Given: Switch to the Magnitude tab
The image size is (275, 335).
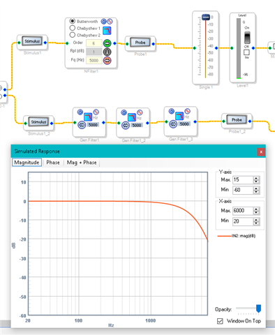Looking at the screenshot, I should coord(27,163).
